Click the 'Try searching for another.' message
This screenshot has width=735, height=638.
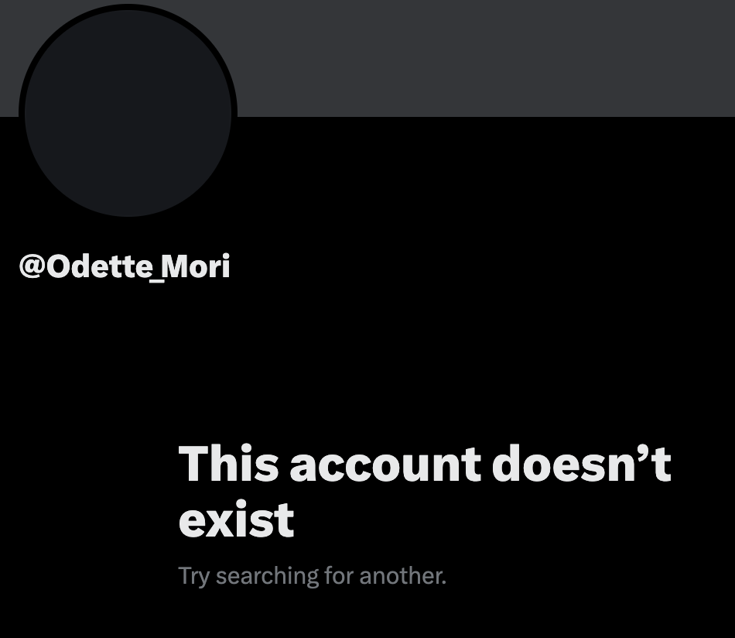(313, 575)
